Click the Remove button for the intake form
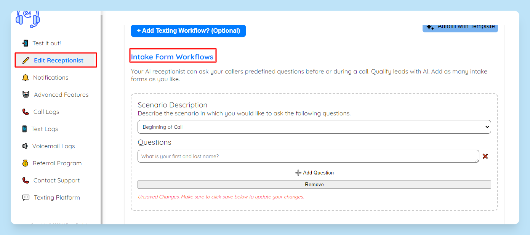The image size is (530, 235). (x=314, y=184)
